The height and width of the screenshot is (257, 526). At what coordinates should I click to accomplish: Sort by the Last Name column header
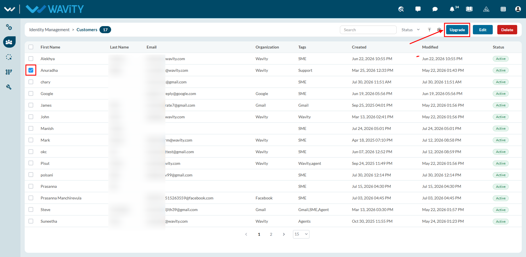(x=119, y=47)
